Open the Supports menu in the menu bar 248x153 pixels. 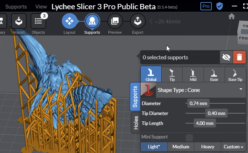coord(16,7)
